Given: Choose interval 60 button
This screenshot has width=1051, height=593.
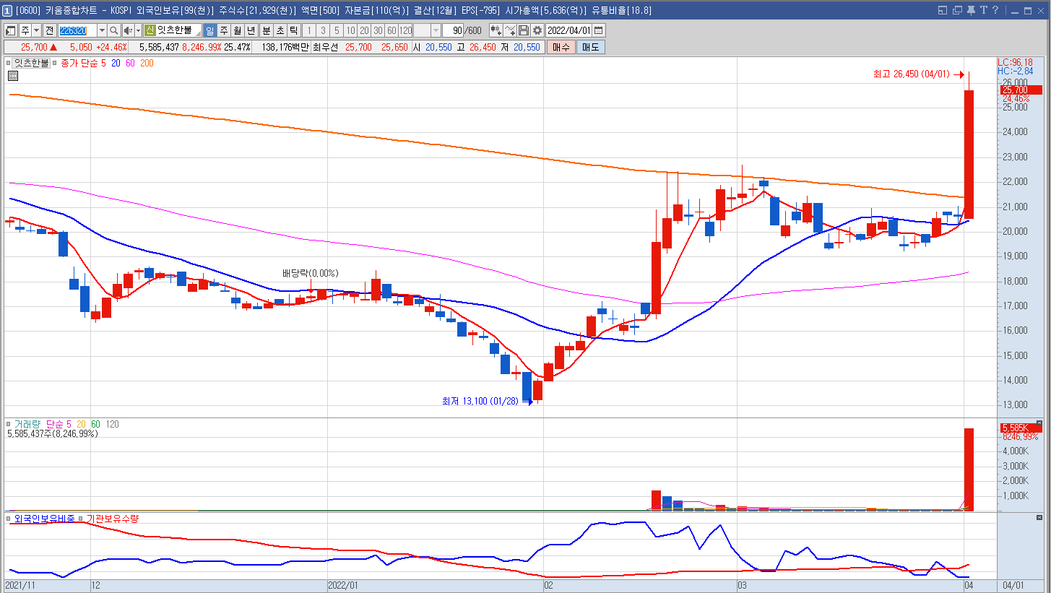Looking at the screenshot, I should pyautogui.click(x=392, y=30).
